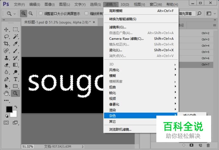Open Camera Raw 滤镜(C)...
The height and width of the screenshot is (150, 219).
[x=141, y=39]
